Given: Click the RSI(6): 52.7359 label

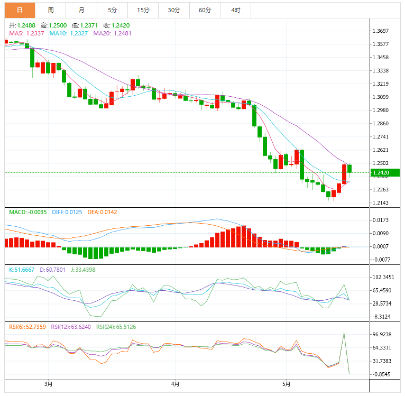Looking at the screenshot, I should [27, 327].
